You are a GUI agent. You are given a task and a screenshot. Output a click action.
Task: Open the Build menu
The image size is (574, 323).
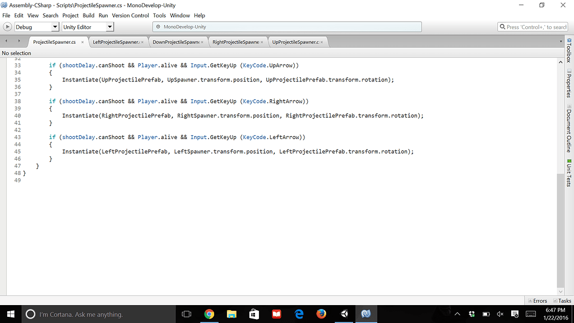(x=88, y=15)
